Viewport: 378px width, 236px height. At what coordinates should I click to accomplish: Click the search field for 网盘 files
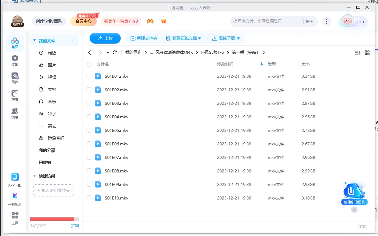[265, 21]
